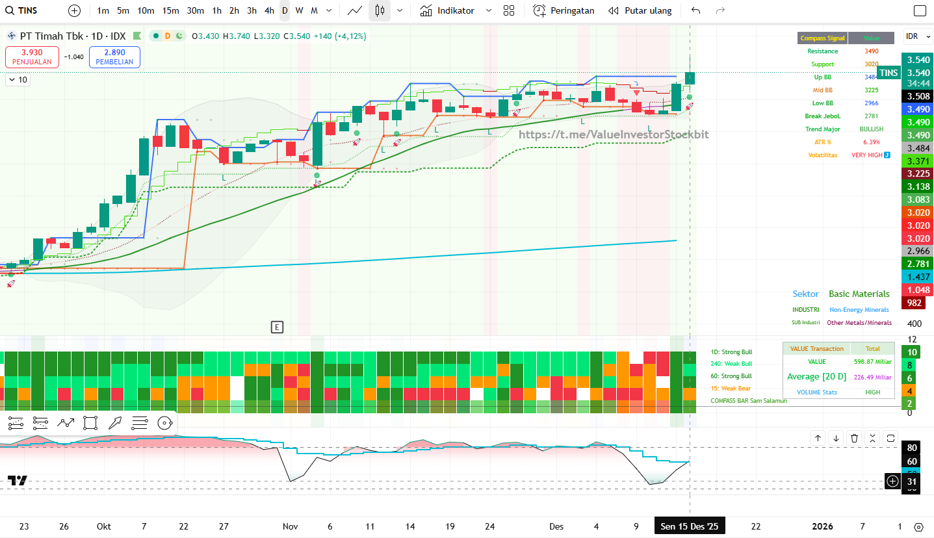Click the 3.508 black price scale label
The width and height of the screenshot is (934, 538).
(918, 96)
